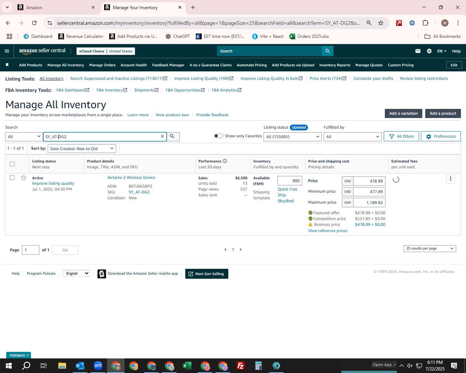The height and width of the screenshot is (373, 466).
Task: Go to previous results page arrow
Action: pos(225,250)
